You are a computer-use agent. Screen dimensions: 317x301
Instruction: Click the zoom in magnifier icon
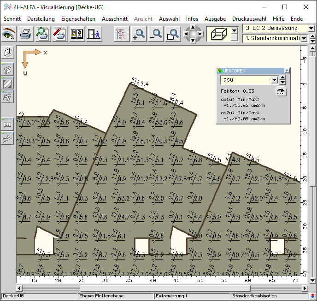139,34
